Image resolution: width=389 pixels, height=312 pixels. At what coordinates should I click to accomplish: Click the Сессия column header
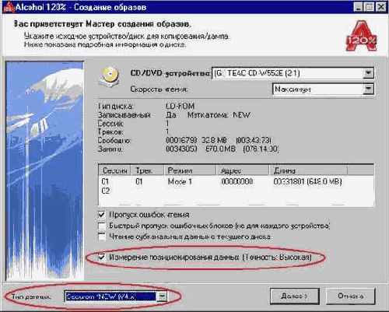114,170
